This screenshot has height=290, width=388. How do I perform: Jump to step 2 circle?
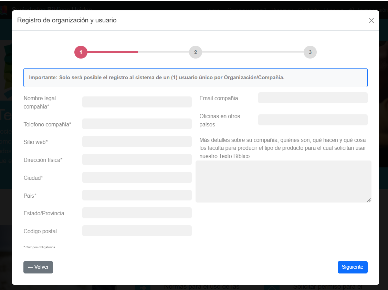[196, 52]
